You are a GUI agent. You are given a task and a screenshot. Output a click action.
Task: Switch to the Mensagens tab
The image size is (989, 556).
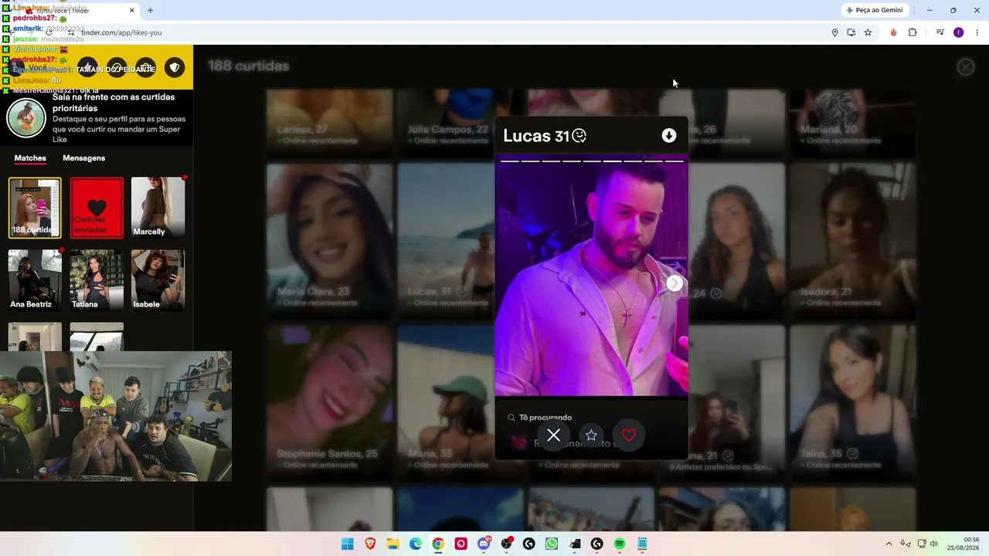[84, 158]
